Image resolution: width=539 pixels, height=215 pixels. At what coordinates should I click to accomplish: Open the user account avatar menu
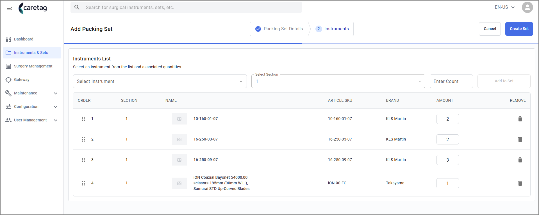[527, 7]
